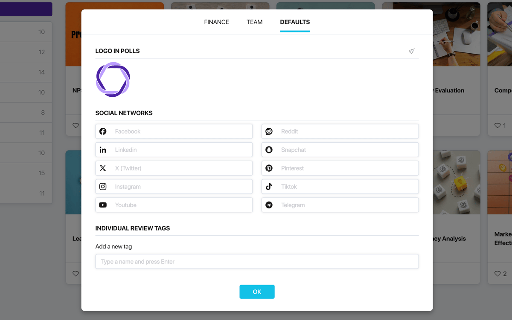This screenshot has height=320, width=512.
Task: Click the X (Twitter) icon
Action: tap(103, 168)
